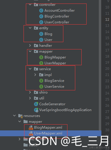Select the BlogService interface
Viewport: 111px width, 150px height.
click(x=54, y=81)
